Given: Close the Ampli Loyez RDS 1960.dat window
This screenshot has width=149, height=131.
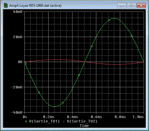Looking at the screenshot, I should pyautogui.click(x=141, y=6).
